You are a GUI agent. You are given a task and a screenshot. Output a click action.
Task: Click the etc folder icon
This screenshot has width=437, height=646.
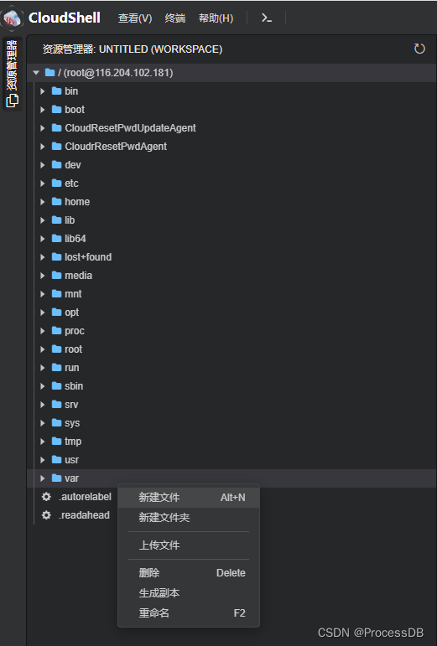click(56, 183)
